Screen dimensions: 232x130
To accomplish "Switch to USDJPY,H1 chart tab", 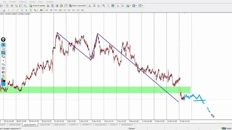I will tap(87, 125).
